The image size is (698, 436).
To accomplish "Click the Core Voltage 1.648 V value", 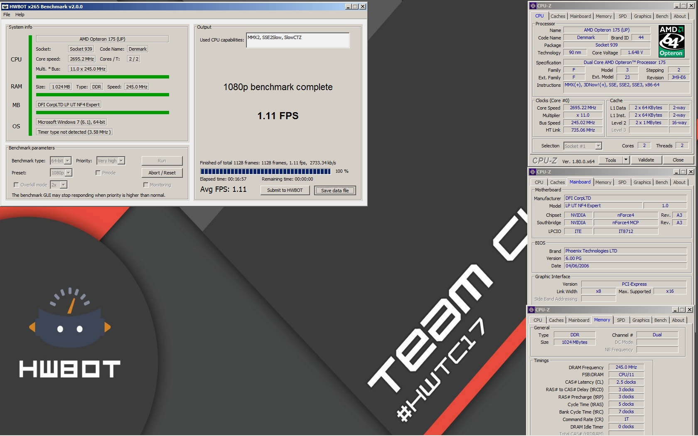I will click(635, 52).
